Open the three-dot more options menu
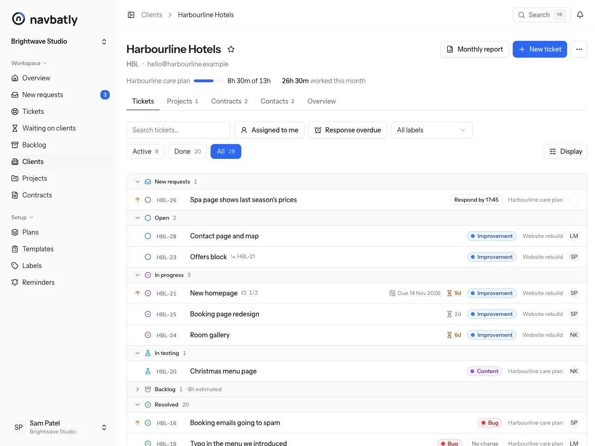This screenshot has width=595, height=446. (579, 49)
